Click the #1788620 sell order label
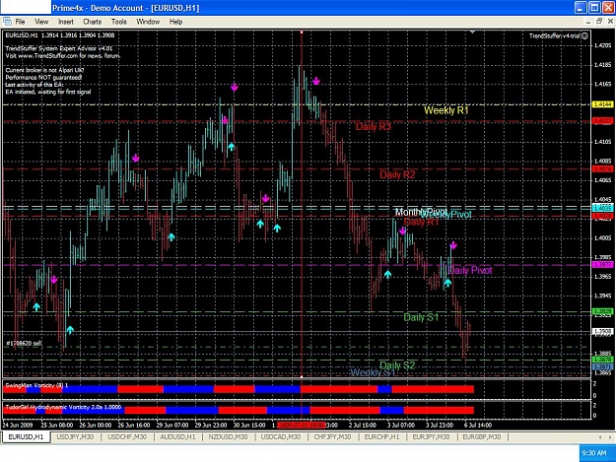Viewport: 616px width, 462px height. [24, 344]
